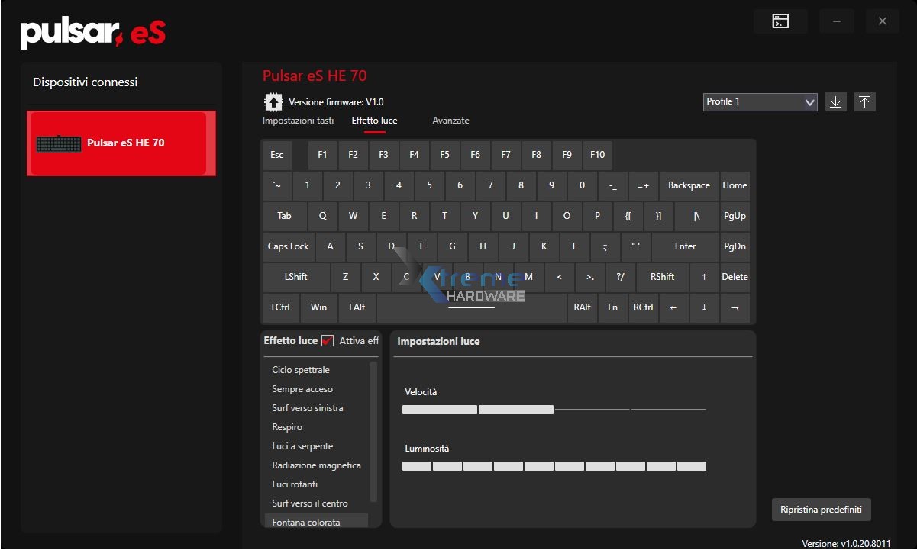Click the down arrow key on virtual keyboard
This screenshot has height=550, width=917.
click(704, 307)
